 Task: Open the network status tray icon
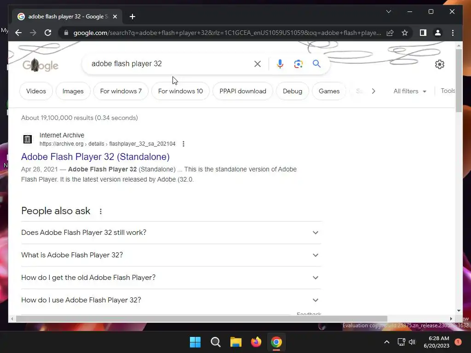point(401,342)
